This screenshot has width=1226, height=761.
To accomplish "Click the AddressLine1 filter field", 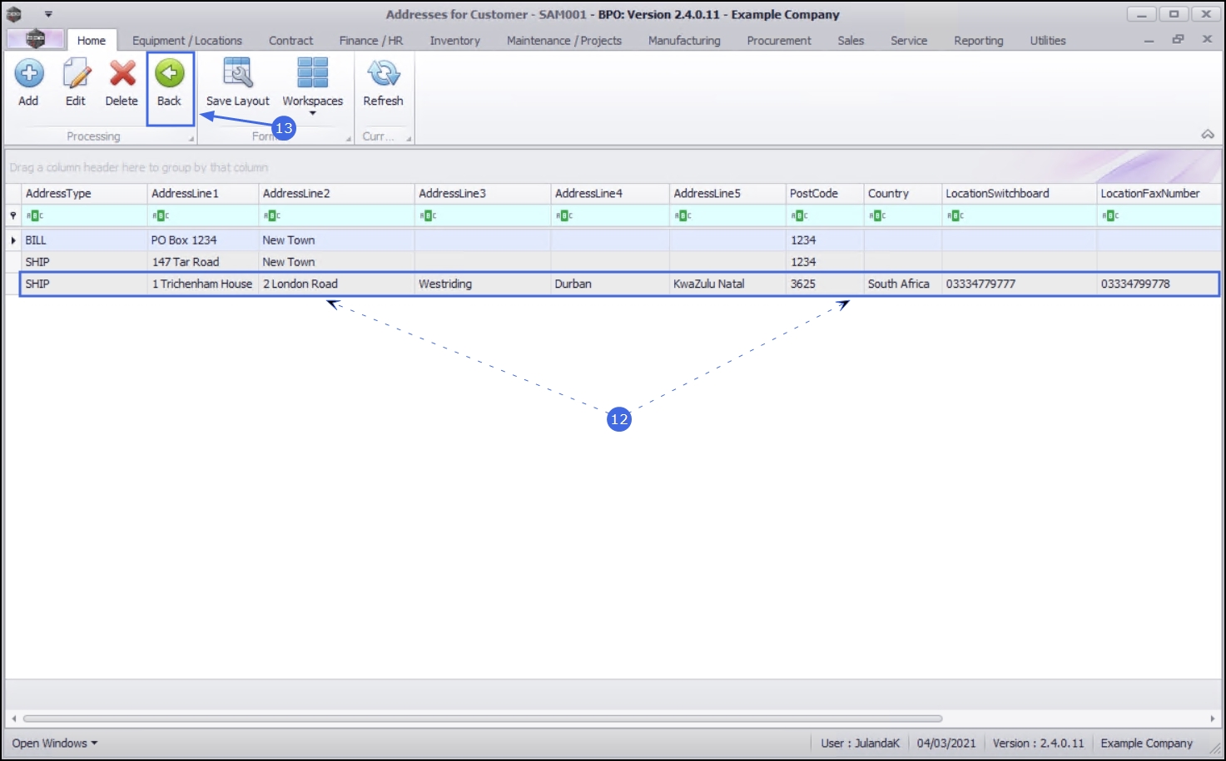I will point(203,215).
